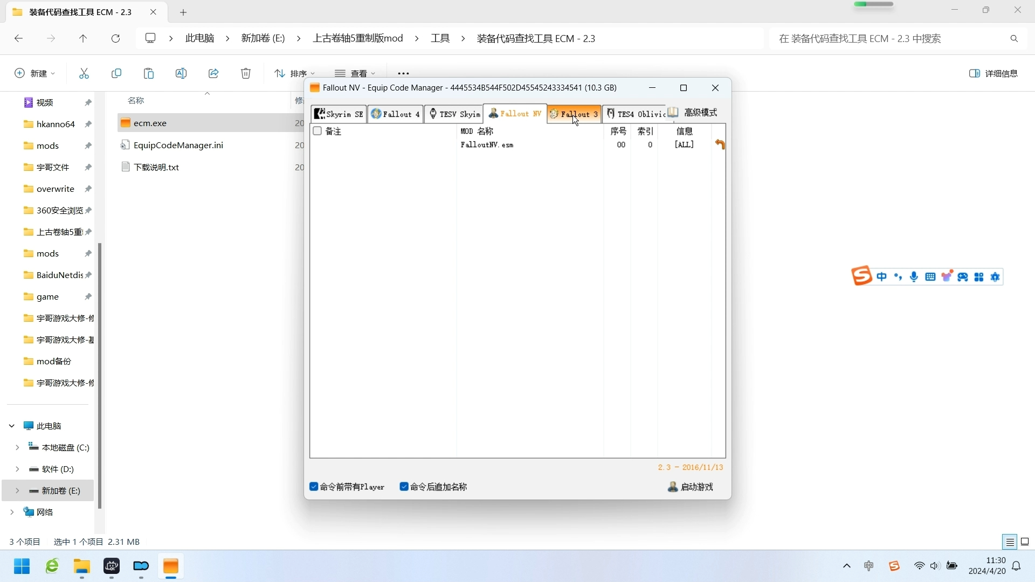The image size is (1035, 582).
Task: Click the Paste icon in Explorer toolbar
Action: [x=149, y=73]
